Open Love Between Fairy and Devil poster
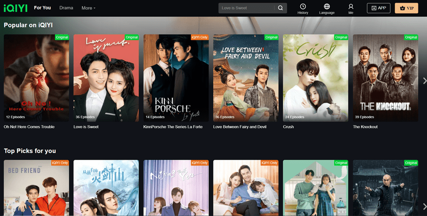The height and width of the screenshot is (216, 427). tap(246, 78)
